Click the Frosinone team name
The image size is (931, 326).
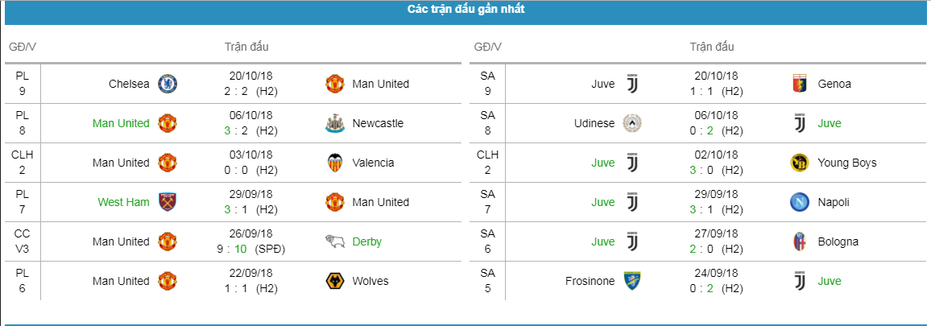pos(590,282)
